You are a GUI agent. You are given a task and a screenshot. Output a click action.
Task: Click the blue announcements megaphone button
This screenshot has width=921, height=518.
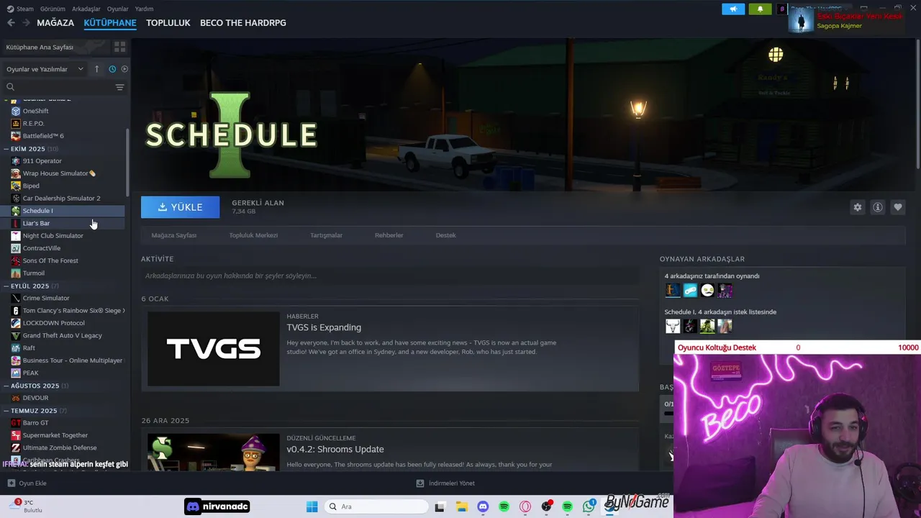coord(733,9)
